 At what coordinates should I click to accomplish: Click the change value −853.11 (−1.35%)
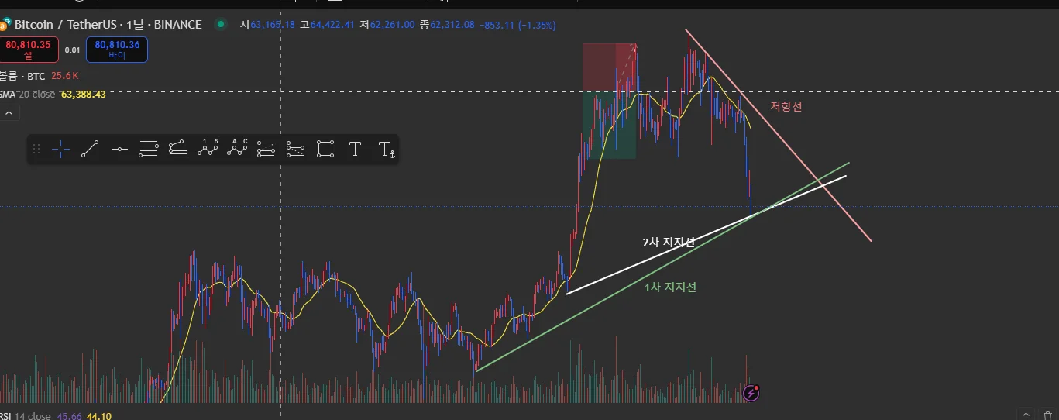click(517, 25)
